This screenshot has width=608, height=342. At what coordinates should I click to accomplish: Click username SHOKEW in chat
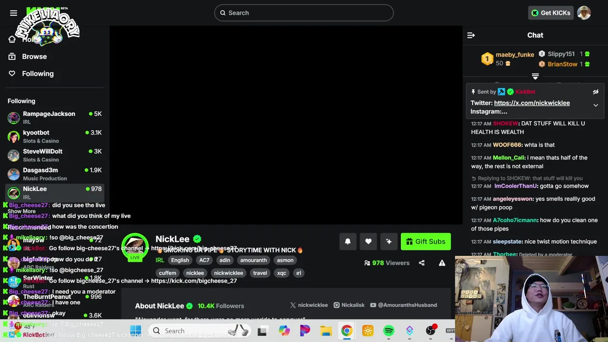(505, 123)
